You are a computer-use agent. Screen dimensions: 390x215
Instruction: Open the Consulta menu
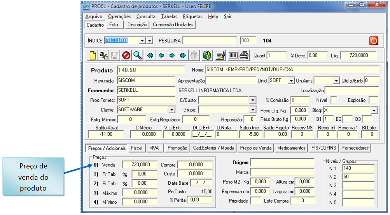tap(146, 17)
